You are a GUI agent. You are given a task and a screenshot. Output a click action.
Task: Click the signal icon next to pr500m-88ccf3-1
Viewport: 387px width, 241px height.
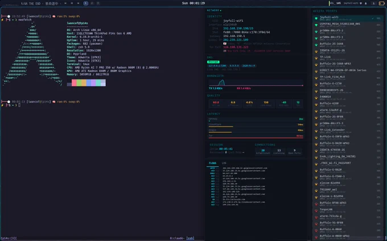pos(316,39)
